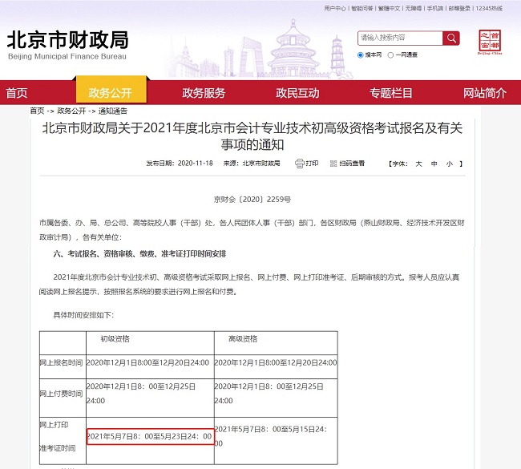Enable 无障碍 accessibility mode
This screenshot has height=469, width=521.
413,8
